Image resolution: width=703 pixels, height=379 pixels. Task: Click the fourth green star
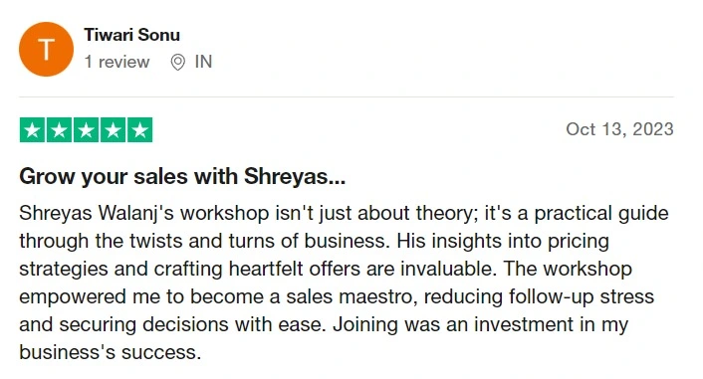pos(113,130)
